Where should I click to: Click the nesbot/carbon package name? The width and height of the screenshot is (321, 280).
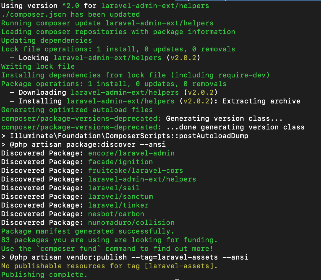pyautogui.click(x=116, y=214)
